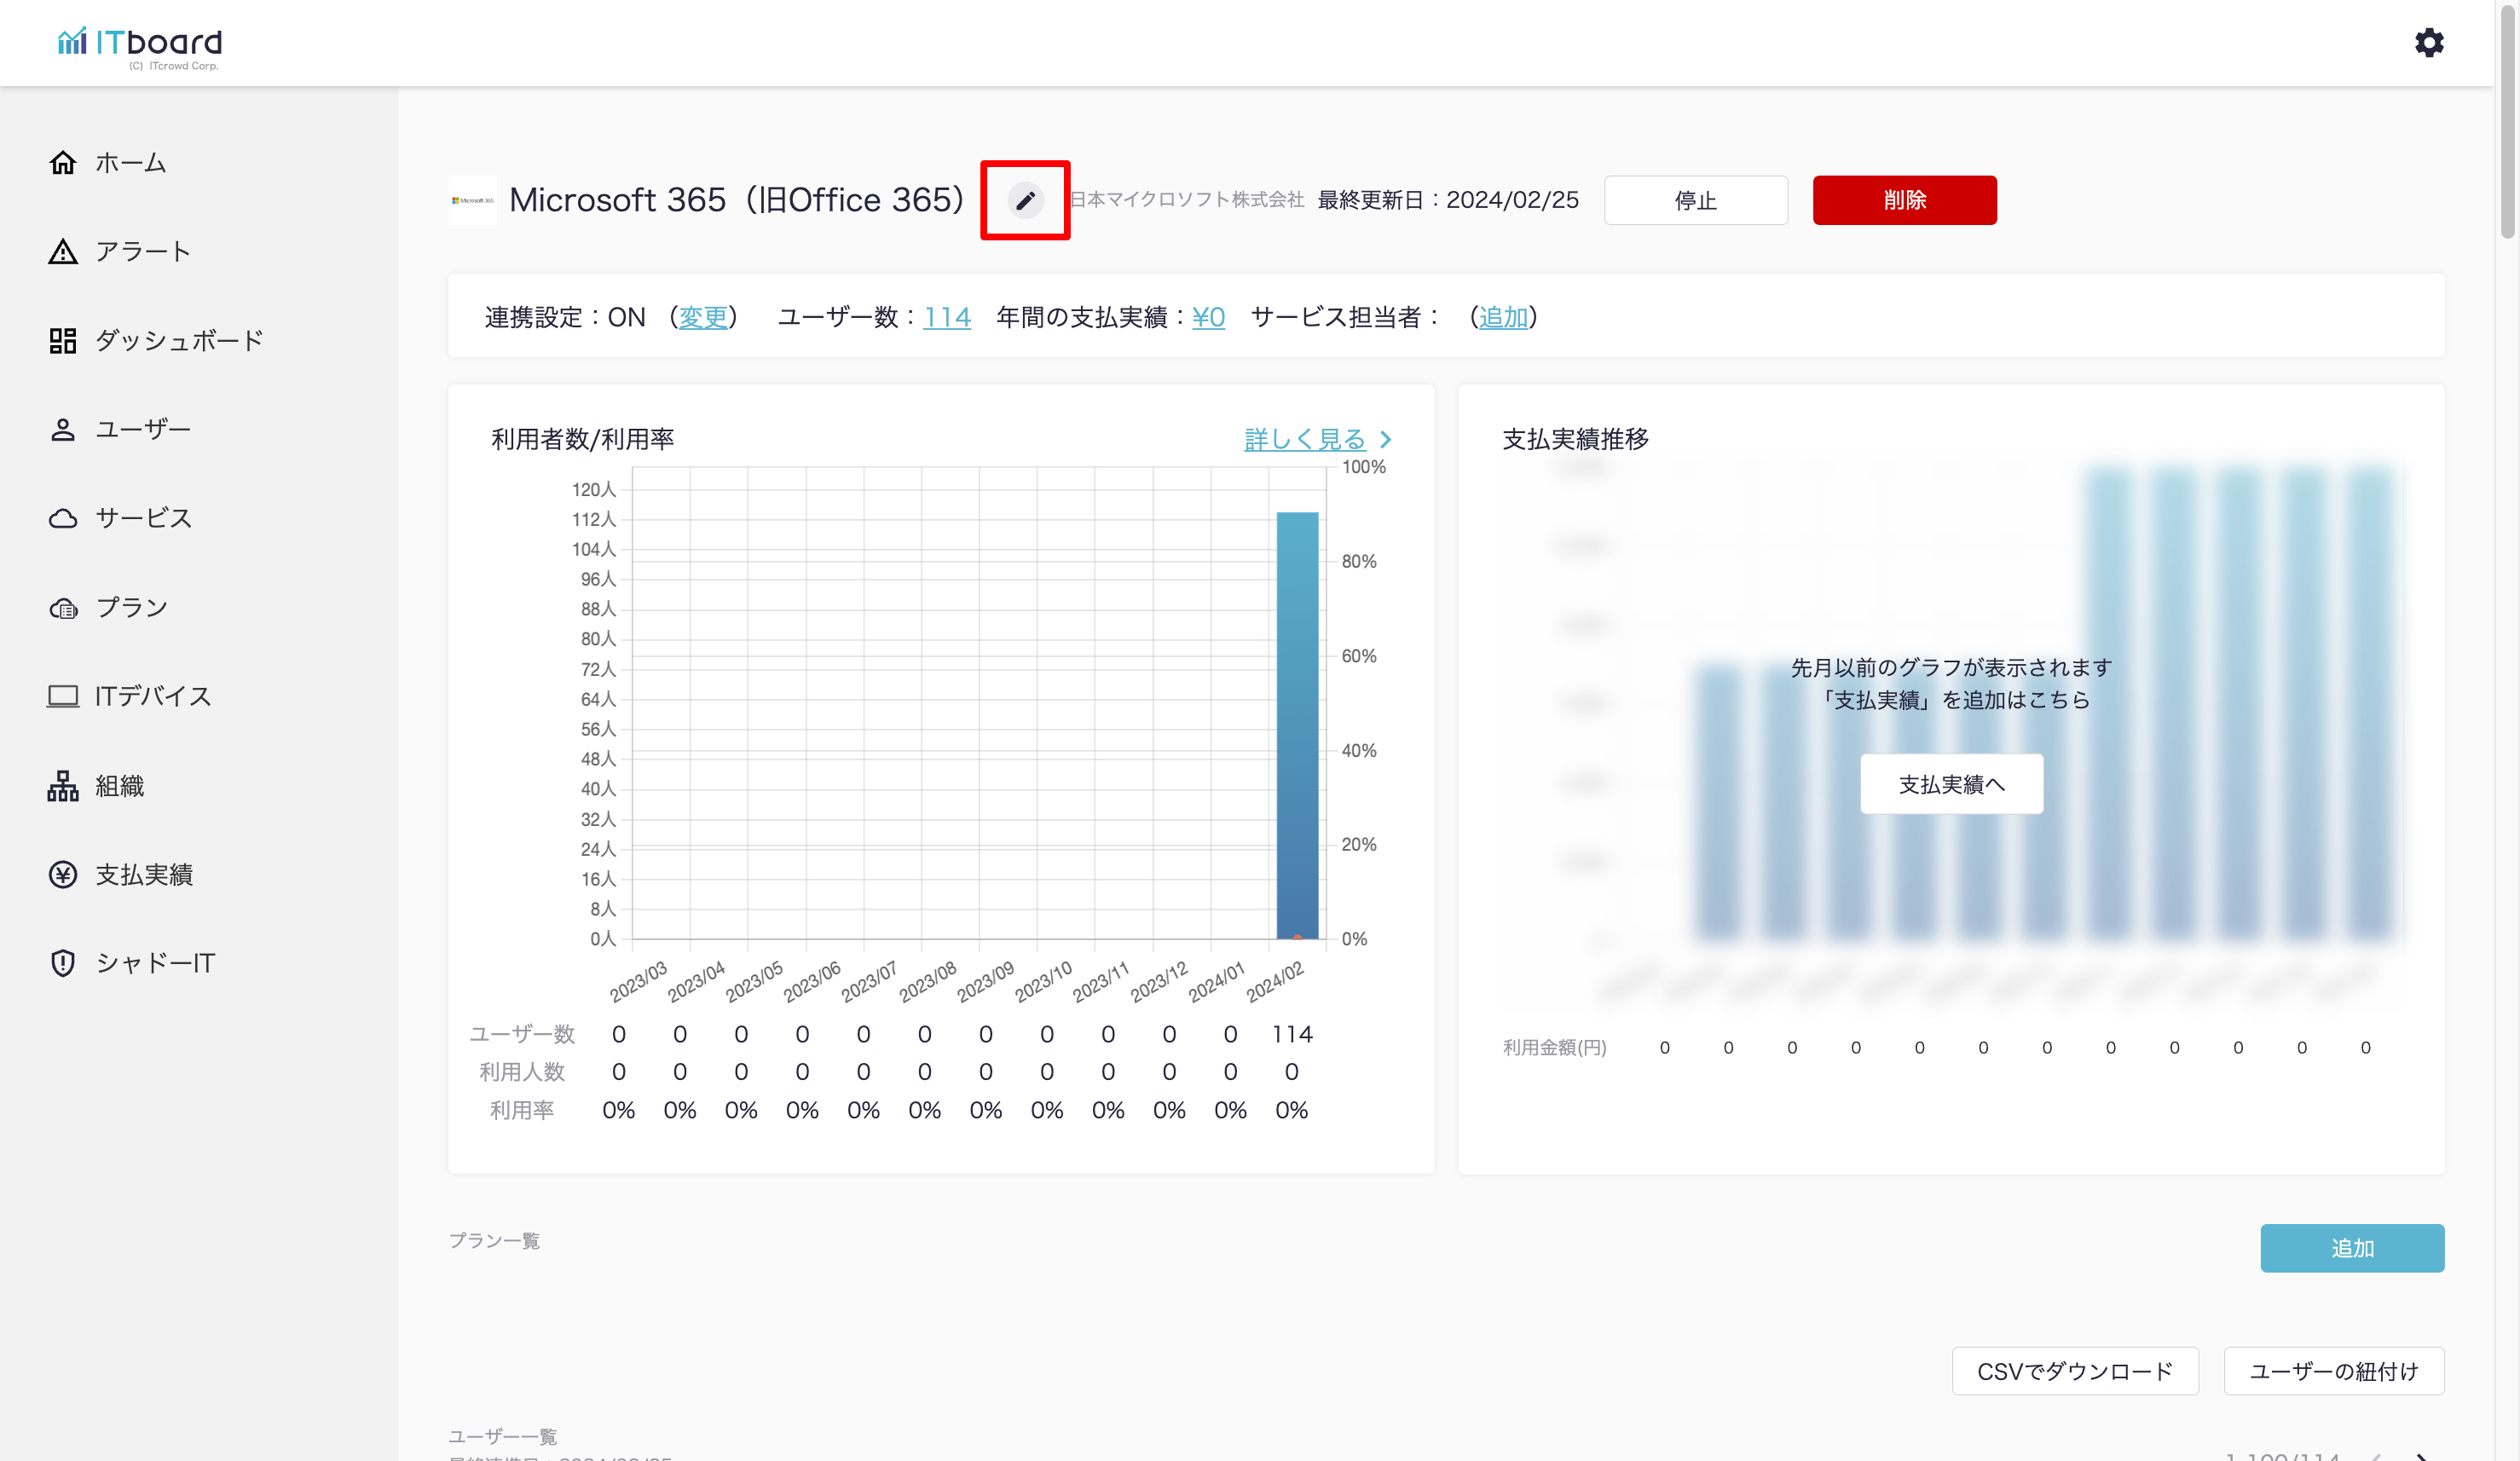Click the dashboard grid icon
The width and height of the screenshot is (2520, 1461).
coord(63,341)
